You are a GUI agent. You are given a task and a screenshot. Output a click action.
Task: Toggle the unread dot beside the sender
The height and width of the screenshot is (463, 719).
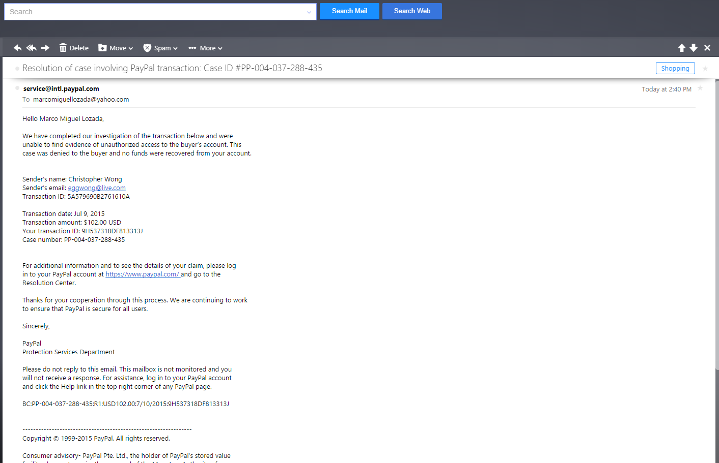tap(17, 88)
